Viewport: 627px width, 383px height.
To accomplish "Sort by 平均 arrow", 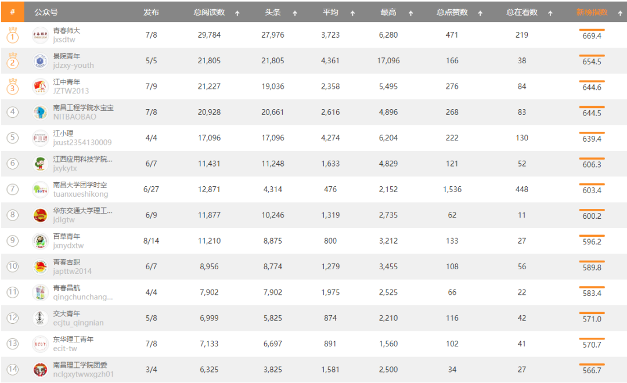I will (352, 13).
